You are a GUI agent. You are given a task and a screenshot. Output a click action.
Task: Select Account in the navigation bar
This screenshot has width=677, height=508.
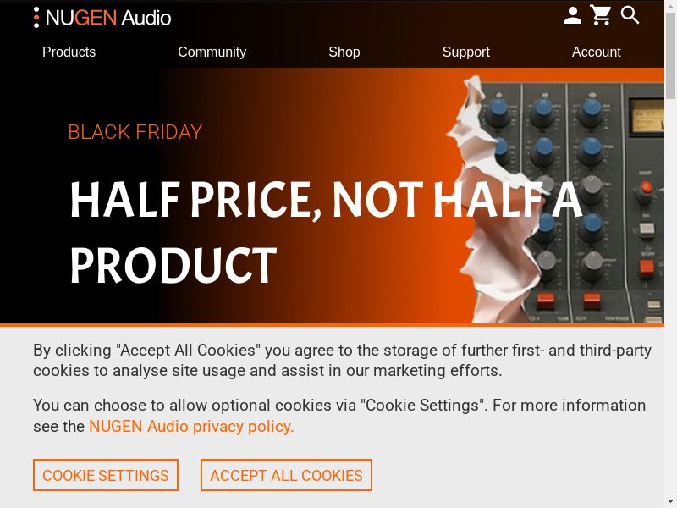tap(596, 52)
